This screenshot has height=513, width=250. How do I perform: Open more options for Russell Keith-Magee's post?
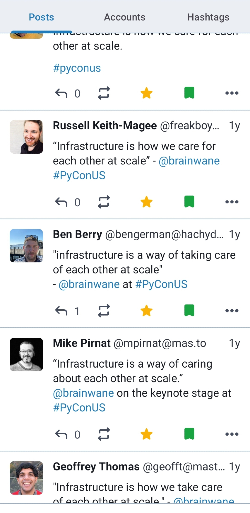click(232, 202)
